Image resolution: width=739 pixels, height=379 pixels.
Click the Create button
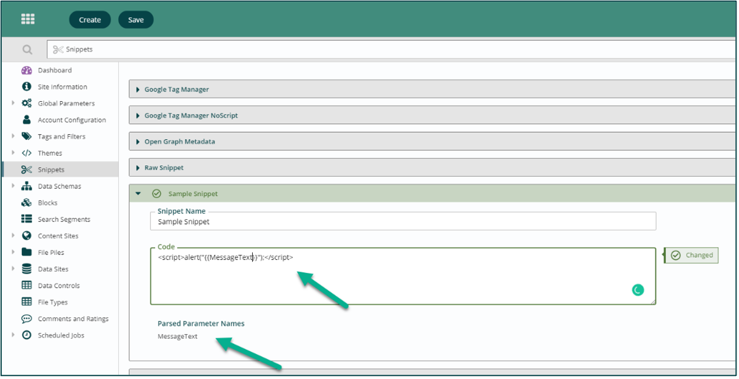[90, 19]
